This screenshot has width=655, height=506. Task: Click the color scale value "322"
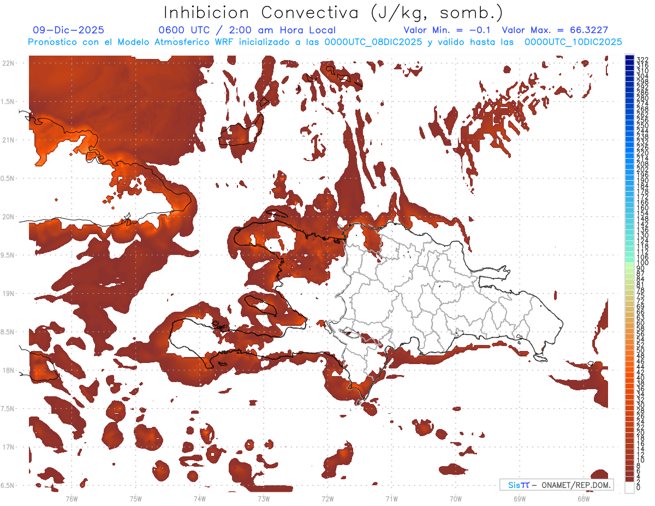(642, 59)
